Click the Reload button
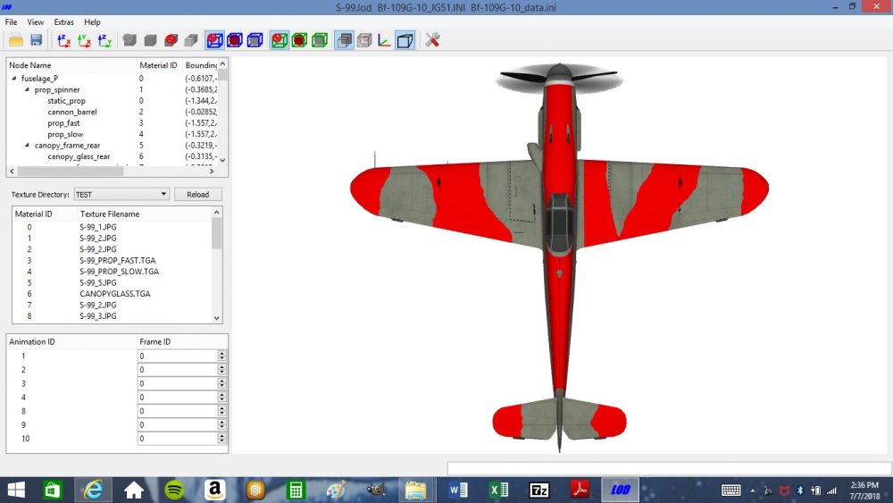This screenshot has width=893, height=503. (197, 194)
